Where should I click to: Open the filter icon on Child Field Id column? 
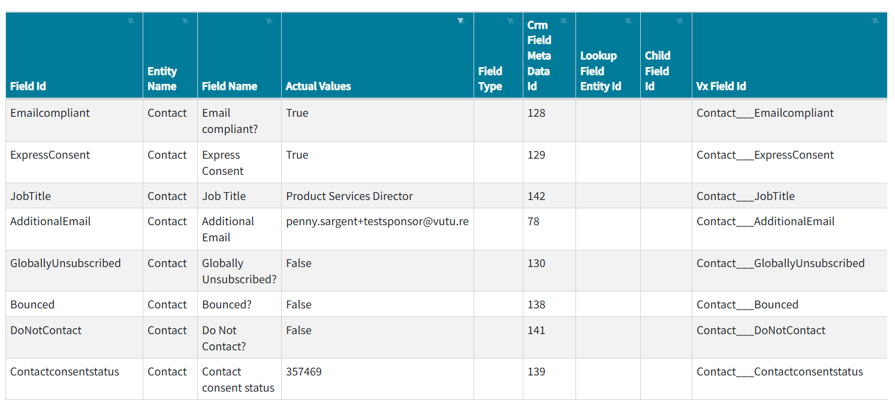[x=680, y=21]
